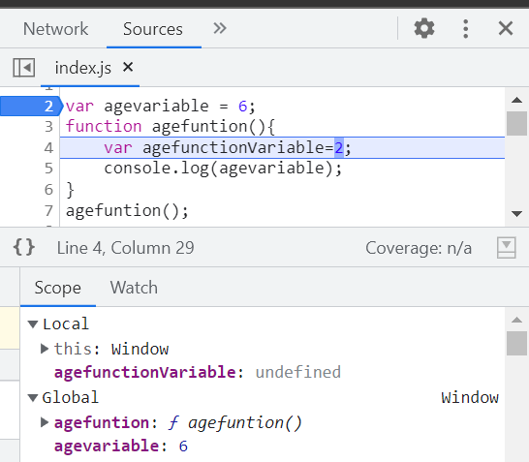Viewport: 529px width, 462px height.
Task: Collapse the Local scope section
Action: [x=33, y=324]
